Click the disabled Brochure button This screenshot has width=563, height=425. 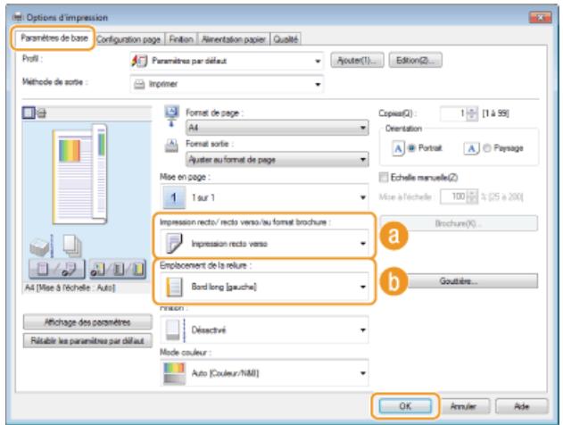459,223
